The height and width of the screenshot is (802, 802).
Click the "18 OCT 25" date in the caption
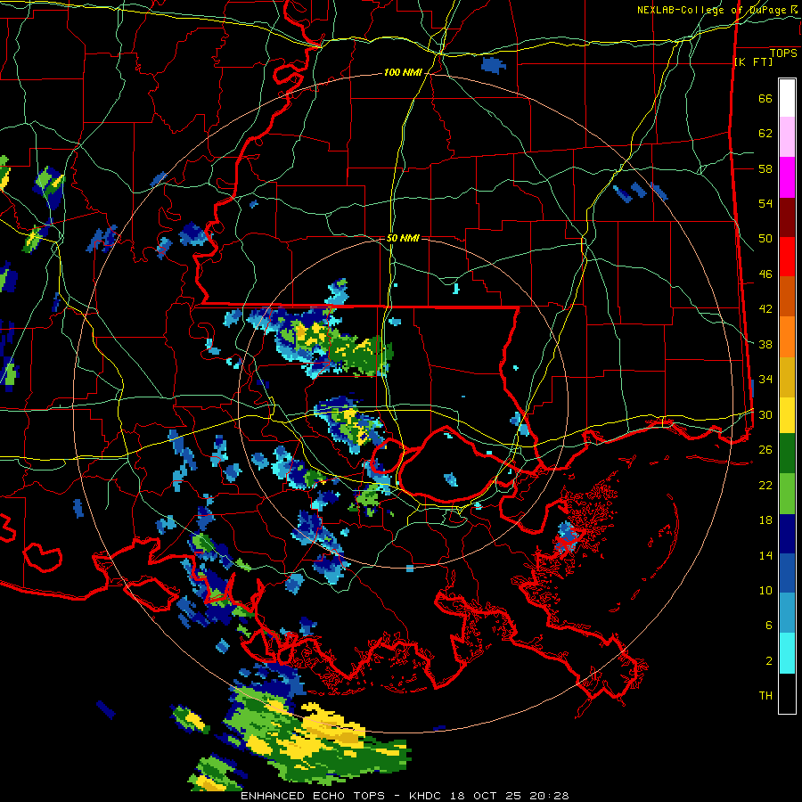click(487, 796)
